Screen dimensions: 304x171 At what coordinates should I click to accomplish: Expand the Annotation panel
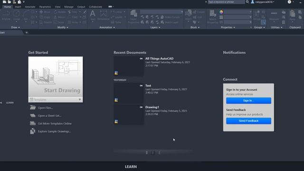pos(107,28)
